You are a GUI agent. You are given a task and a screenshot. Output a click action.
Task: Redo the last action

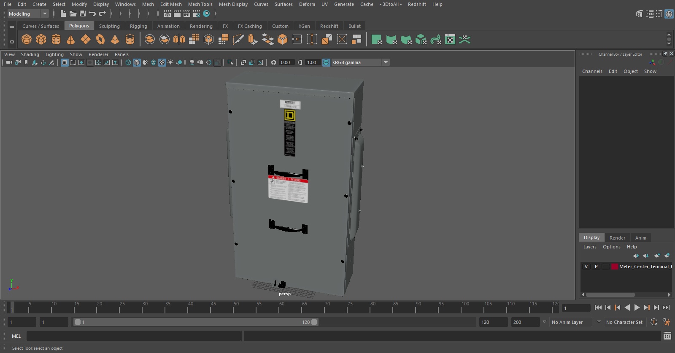pyautogui.click(x=102, y=14)
